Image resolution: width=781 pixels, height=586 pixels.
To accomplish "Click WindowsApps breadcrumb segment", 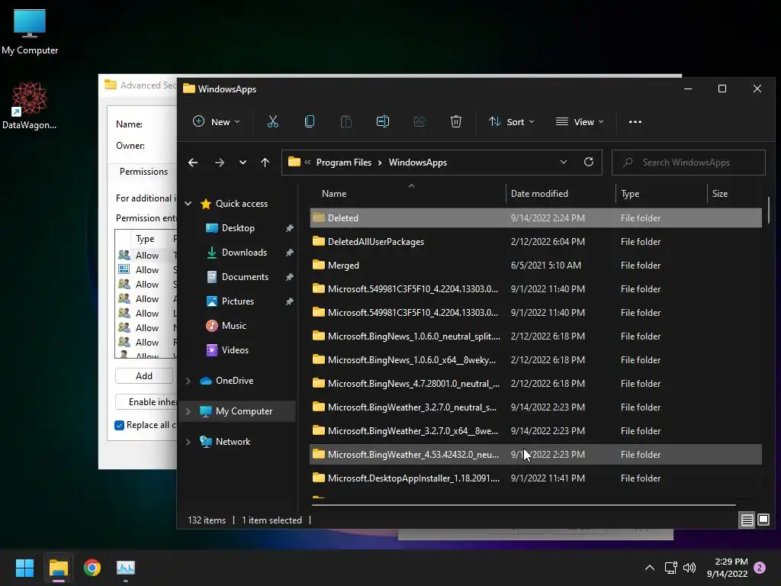I will pos(417,163).
